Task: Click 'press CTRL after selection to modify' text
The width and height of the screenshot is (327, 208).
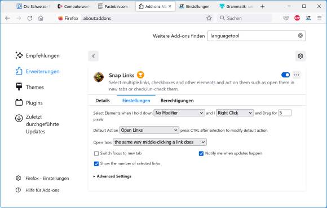Action: click(x=224, y=130)
